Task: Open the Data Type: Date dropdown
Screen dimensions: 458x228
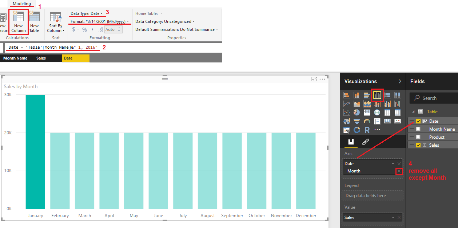Action: coord(87,13)
